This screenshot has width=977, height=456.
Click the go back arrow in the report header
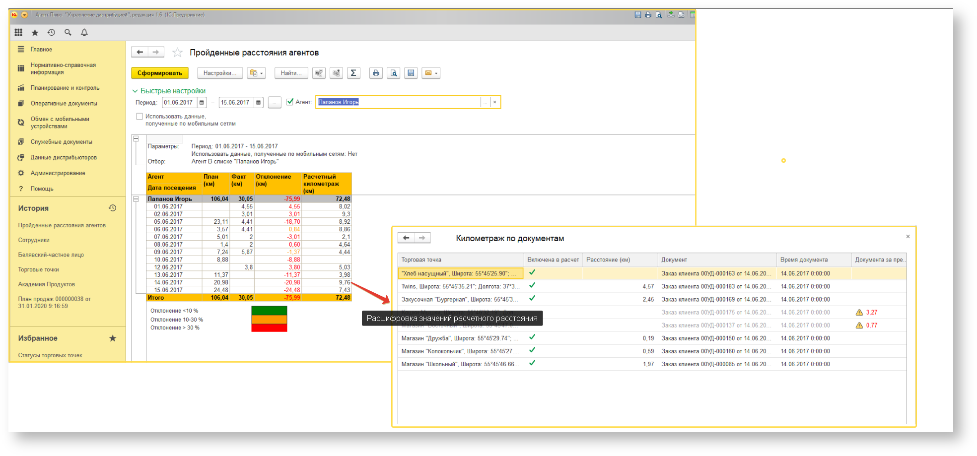point(140,52)
